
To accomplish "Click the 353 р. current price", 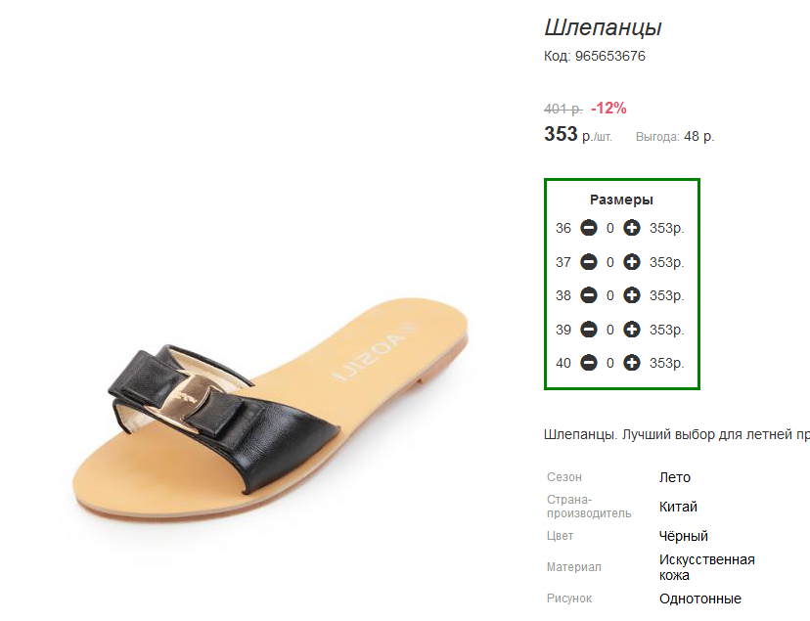I will (577, 135).
